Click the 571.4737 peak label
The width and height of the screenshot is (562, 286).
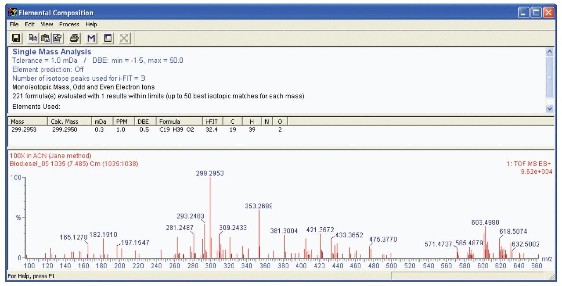(439, 244)
